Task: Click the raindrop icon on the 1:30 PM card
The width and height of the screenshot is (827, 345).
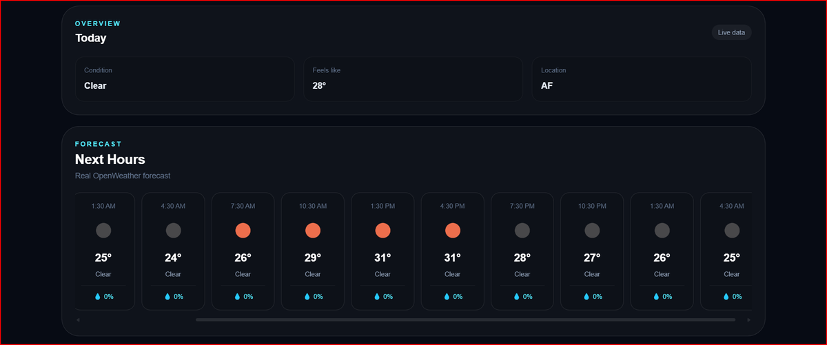Action: click(x=377, y=297)
